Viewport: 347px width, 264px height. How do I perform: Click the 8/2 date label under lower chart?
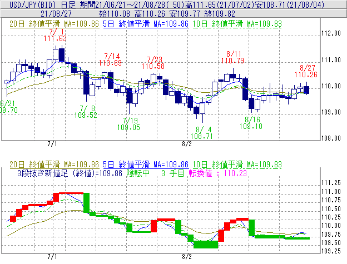[187, 257]
